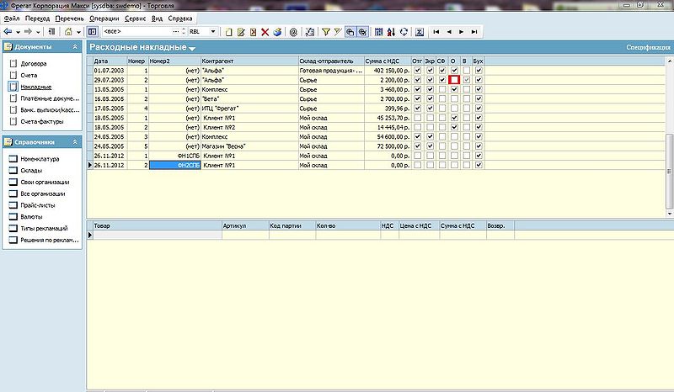Image resolution: width=674 pixels, height=392 pixels.
Task: Go to previous record navigation button
Action: (449, 32)
